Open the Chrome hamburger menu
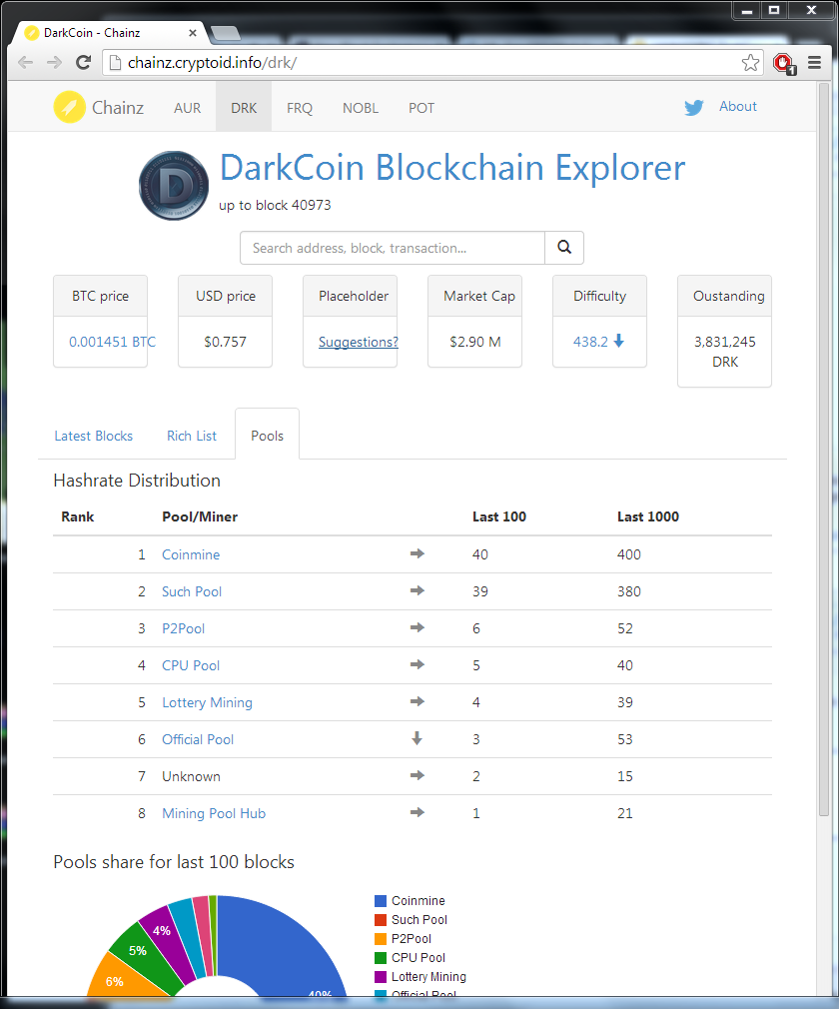The image size is (839, 1009). (x=815, y=62)
